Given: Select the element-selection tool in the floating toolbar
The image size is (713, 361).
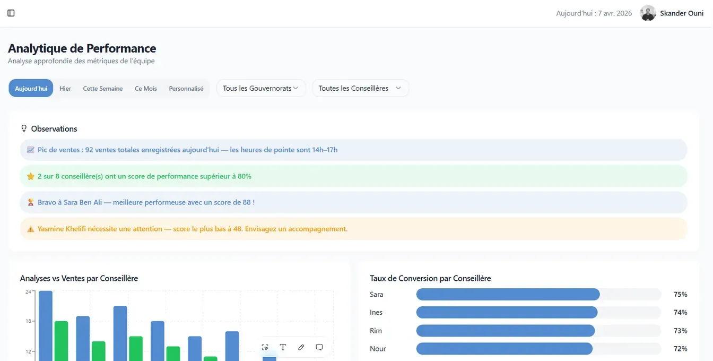Looking at the screenshot, I should click(265, 347).
